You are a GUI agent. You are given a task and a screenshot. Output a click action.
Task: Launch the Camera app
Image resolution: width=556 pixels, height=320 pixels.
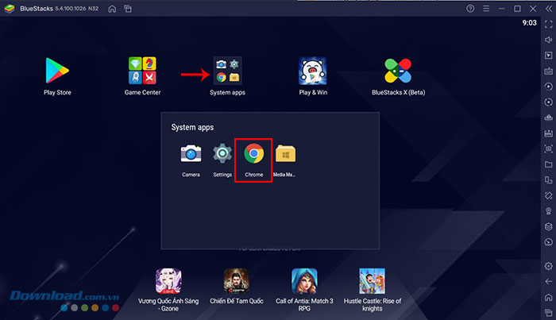(191, 154)
